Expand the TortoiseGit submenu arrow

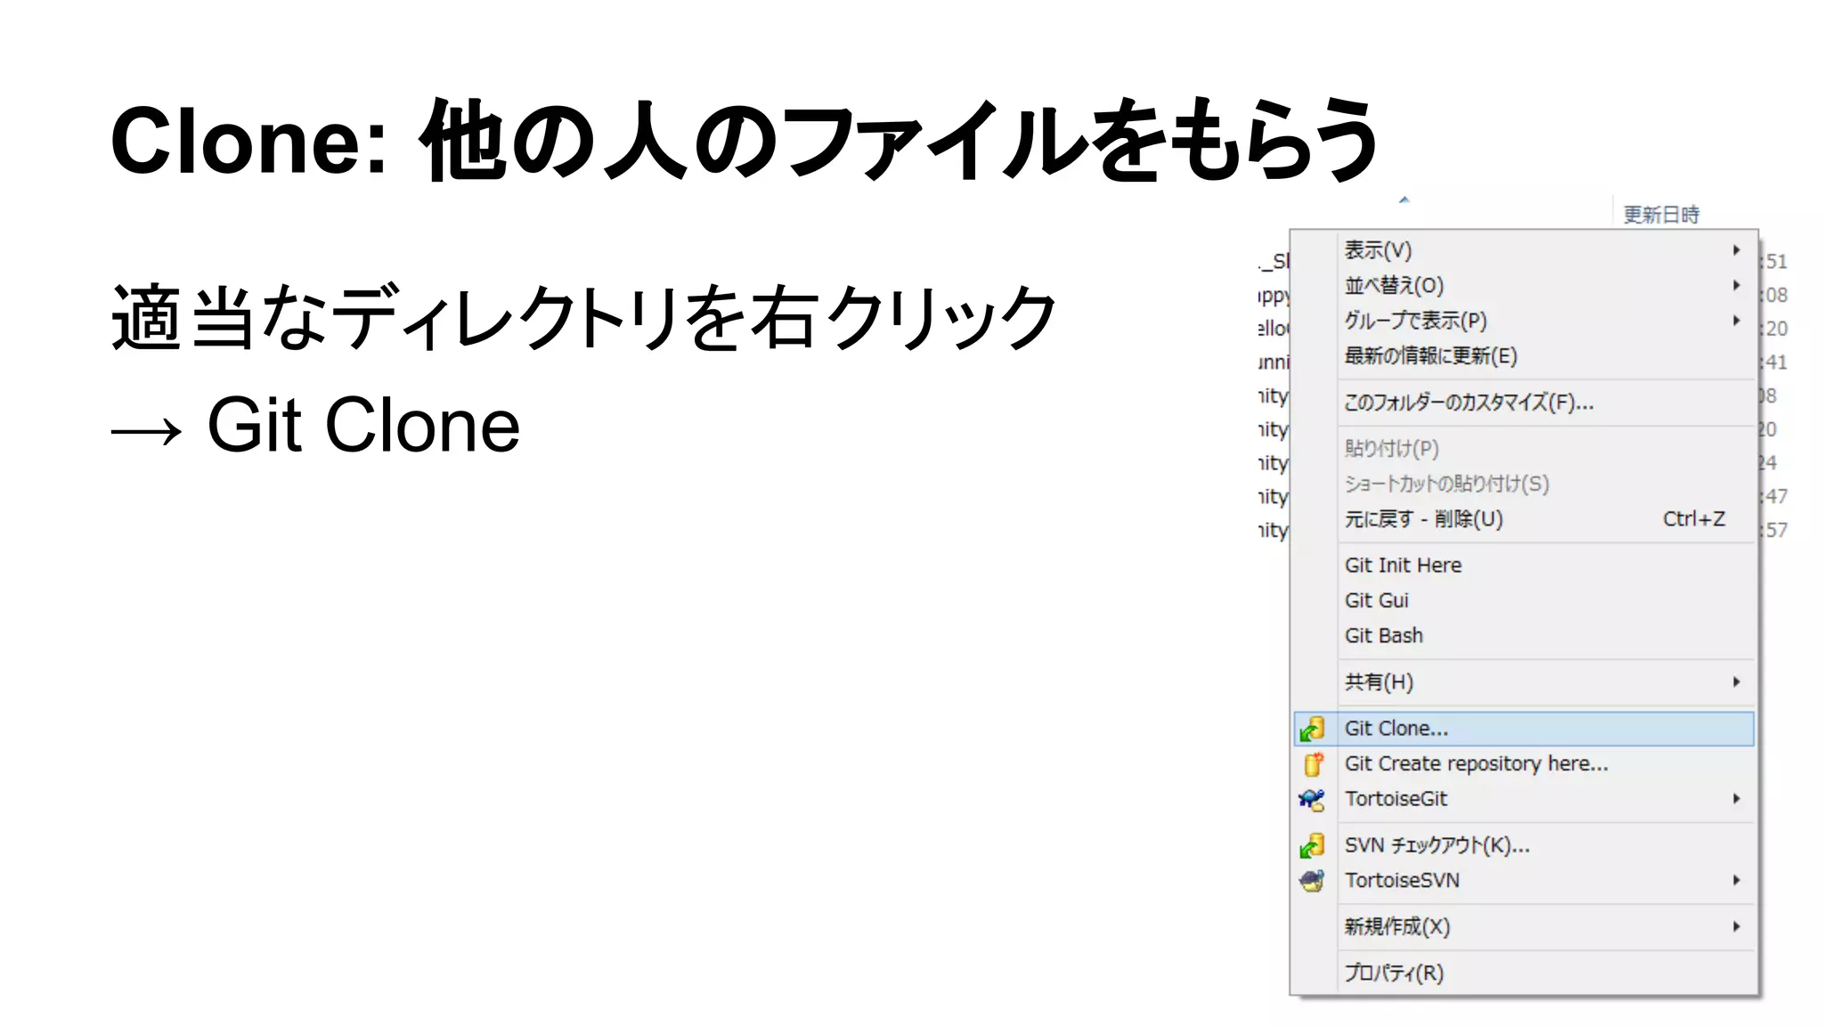1736,799
